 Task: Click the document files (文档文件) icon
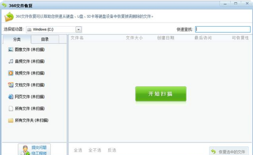click(11, 85)
